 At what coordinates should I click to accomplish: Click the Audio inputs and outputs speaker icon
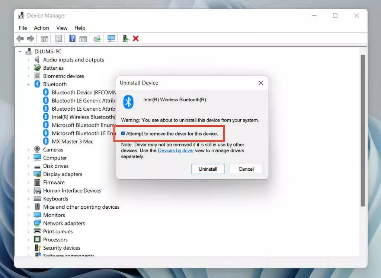click(x=37, y=60)
